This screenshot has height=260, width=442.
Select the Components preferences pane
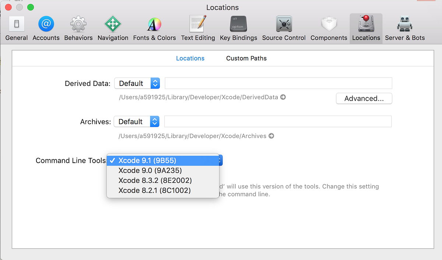pyautogui.click(x=329, y=28)
